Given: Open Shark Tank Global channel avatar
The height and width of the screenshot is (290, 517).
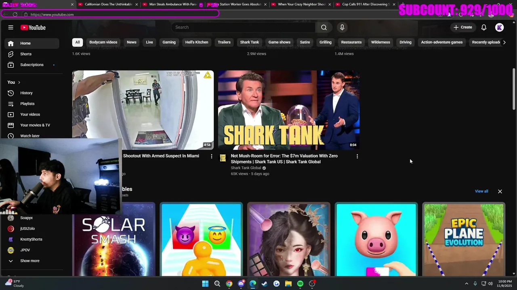Looking at the screenshot, I should 223,158.
